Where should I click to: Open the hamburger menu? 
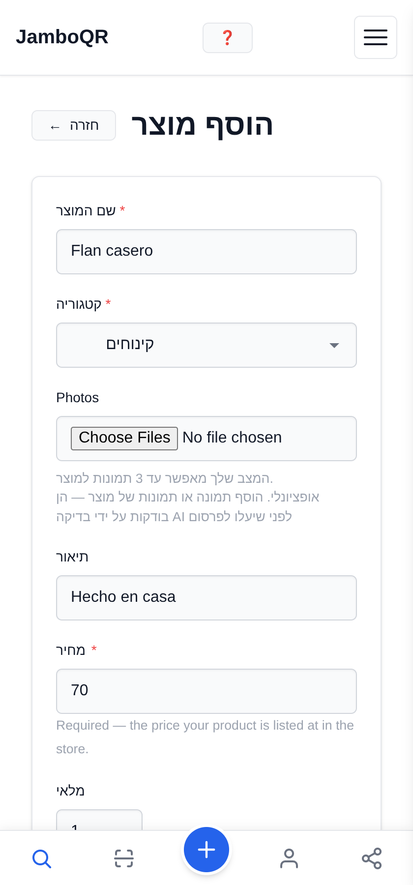376,37
